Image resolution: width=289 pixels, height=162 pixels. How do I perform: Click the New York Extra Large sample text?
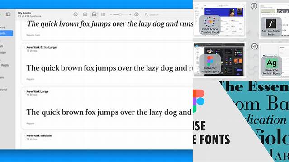(x=109, y=68)
